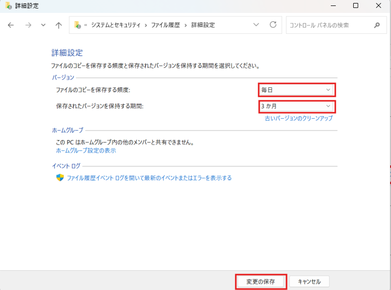Click the 保存されたバージョンを保持する期間 label
Image resolution: width=391 pixels, height=290 pixels.
(x=100, y=106)
